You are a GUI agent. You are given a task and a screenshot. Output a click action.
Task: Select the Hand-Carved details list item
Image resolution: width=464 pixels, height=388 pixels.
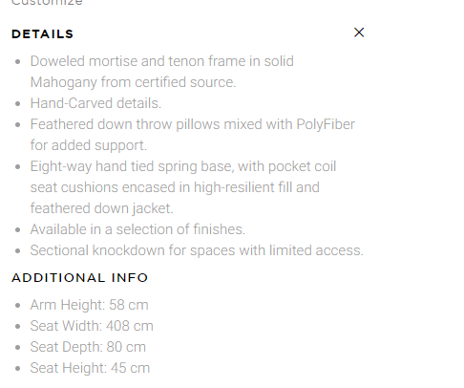(x=95, y=103)
